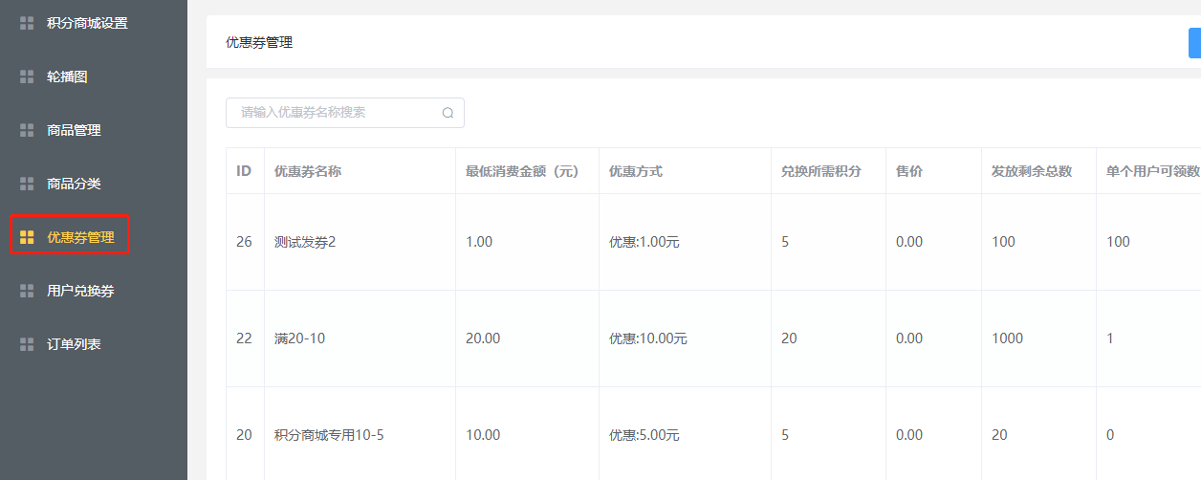Screen dimensions: 1201x480
Task: Click the yellow grid icon beside 优惠券管理
Action: tap(27, 237)
